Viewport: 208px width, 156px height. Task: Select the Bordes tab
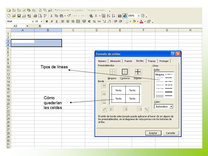coord(140,61)
